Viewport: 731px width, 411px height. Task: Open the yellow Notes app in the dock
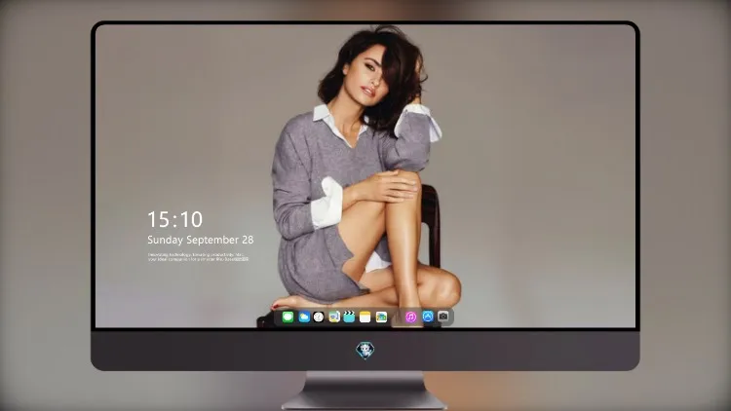pos(365,317)
